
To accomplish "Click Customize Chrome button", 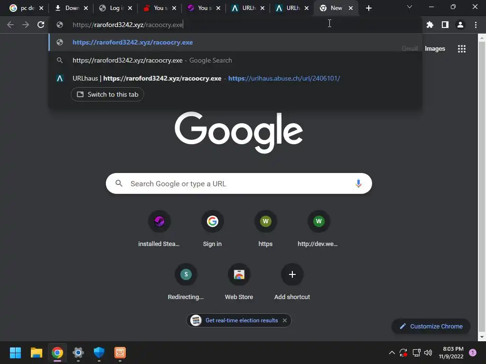I will [431, 326].
